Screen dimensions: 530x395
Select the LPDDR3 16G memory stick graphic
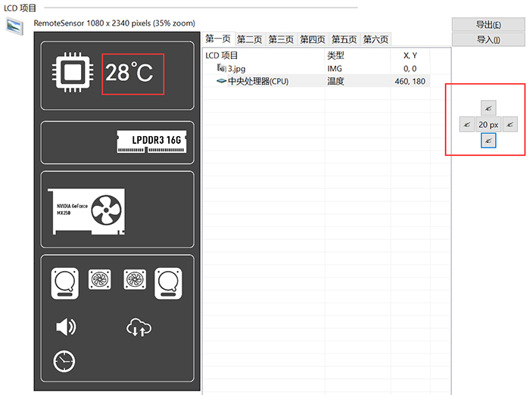(x=154, y=141)
